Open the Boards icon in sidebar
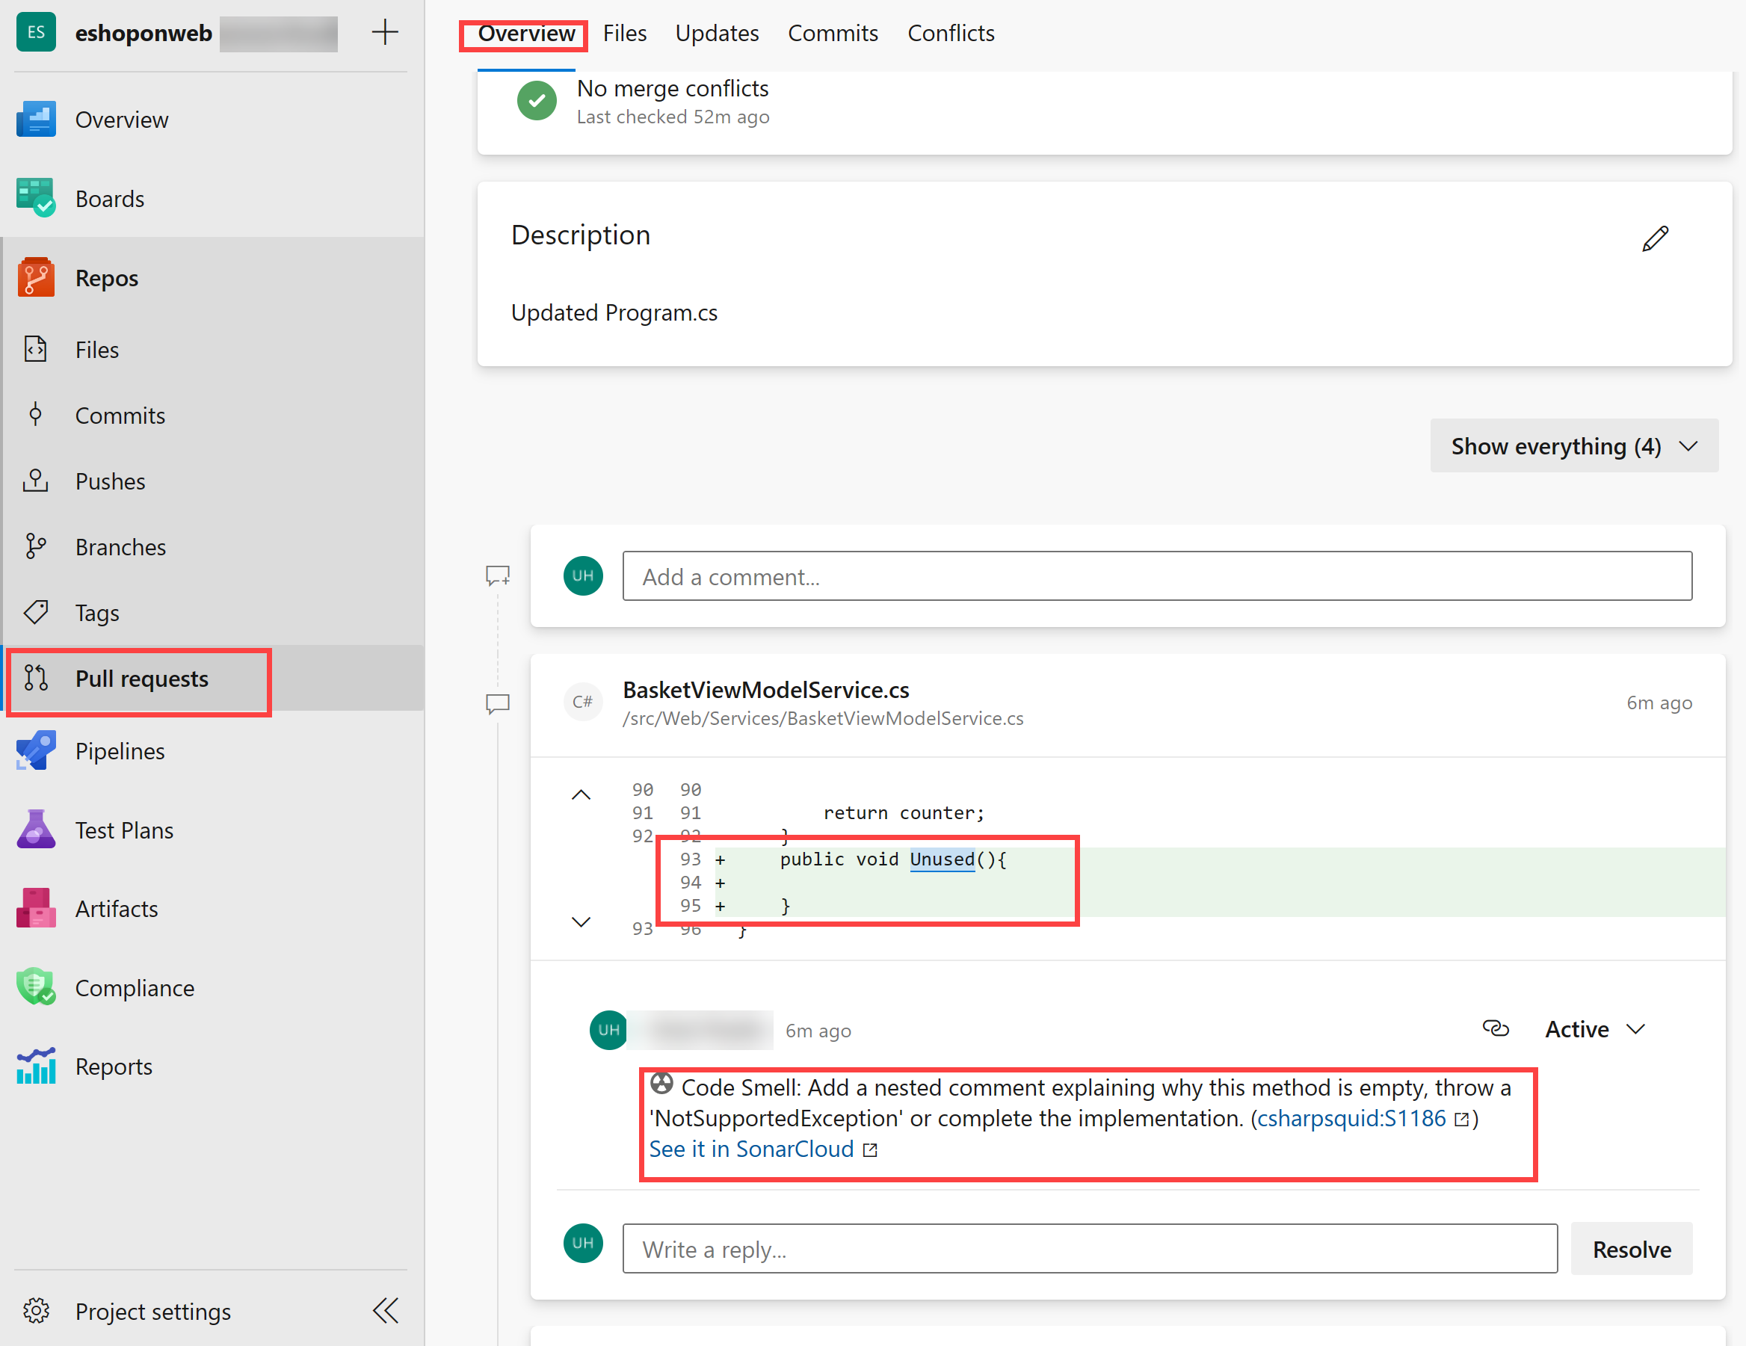This screenshot has height=1346, width=1746. click(36, 198)
